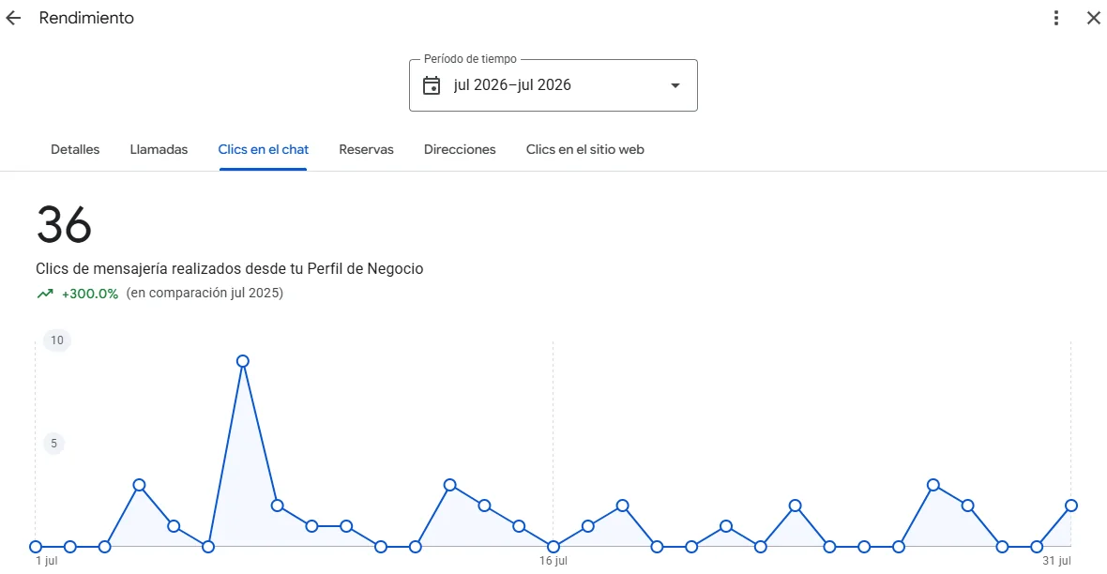
Task: Click the comparison text for jul 2025
Action: (205, 293)
